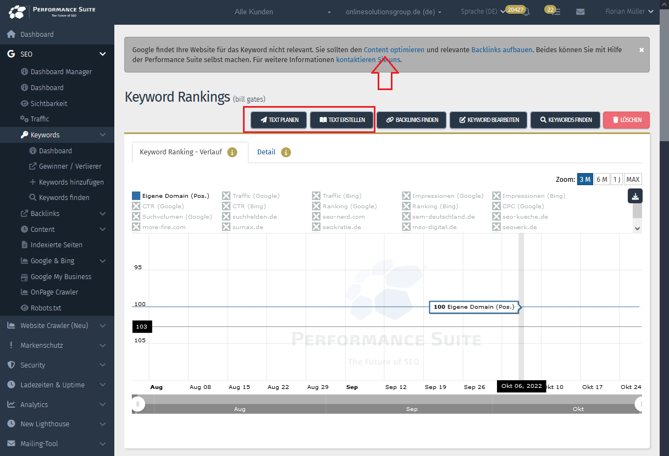669x456 pixels.
Task: Open Gewinner / Verlierer under Keywords
Action: click(70, 166)
